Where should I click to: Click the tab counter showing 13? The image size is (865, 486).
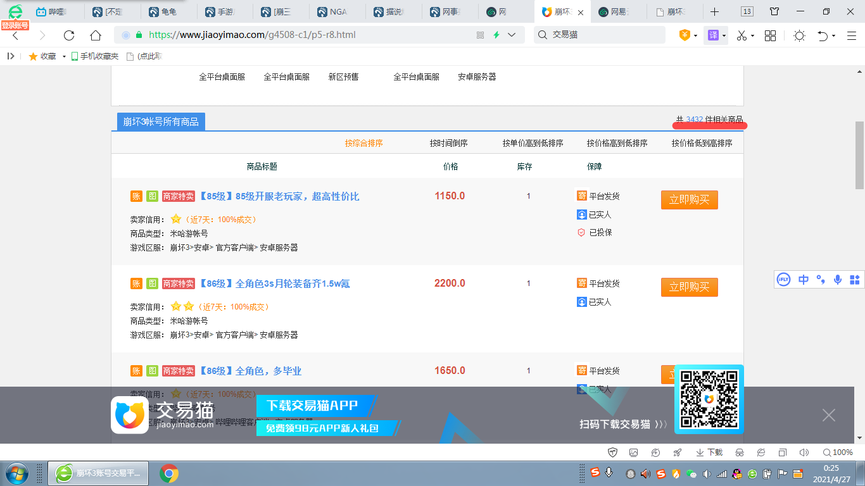[747, 11]
